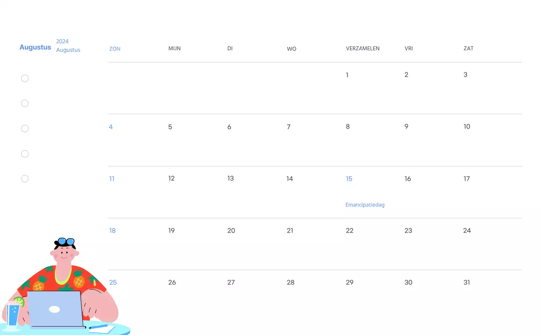
Task: Select the 2024 Augustus label
Action: coord(68,46)
